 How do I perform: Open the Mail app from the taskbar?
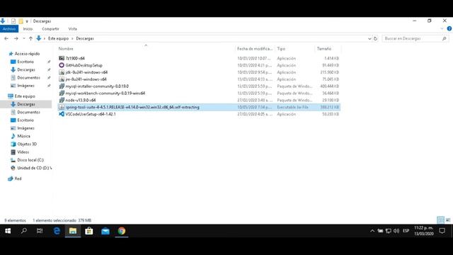105,231
